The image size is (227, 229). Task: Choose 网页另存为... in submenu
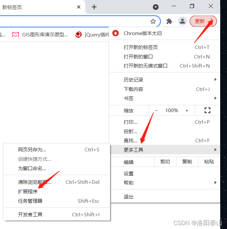point(57,150)
